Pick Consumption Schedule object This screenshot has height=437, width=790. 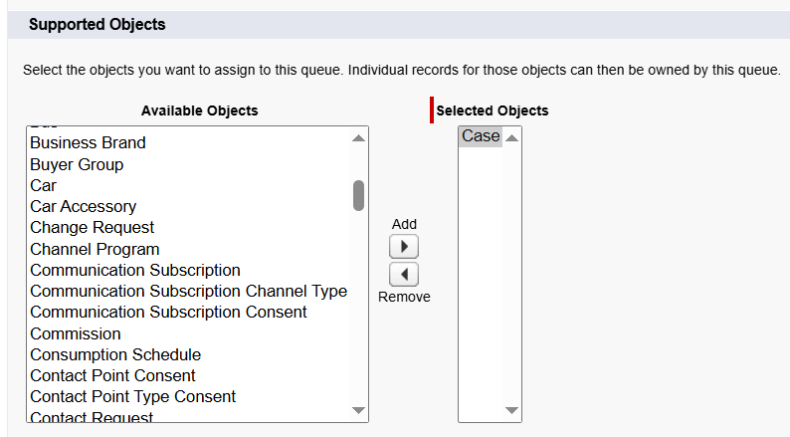[115, 354]
